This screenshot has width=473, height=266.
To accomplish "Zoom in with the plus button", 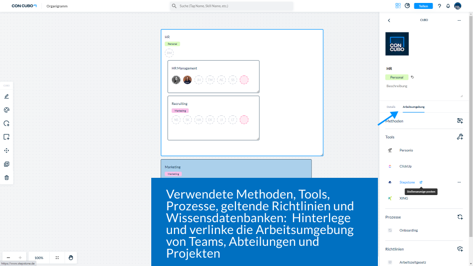I will coord(20,258).
